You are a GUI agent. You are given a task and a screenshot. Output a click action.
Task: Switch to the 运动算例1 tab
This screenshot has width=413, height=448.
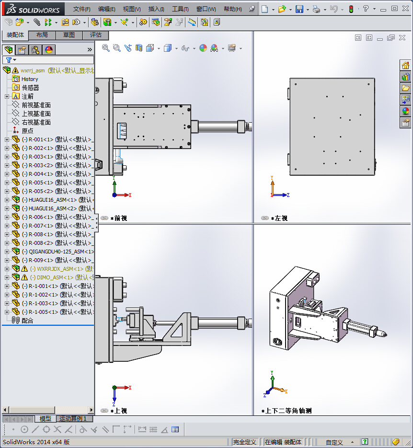pyautogui.click(x=73, y=419)
